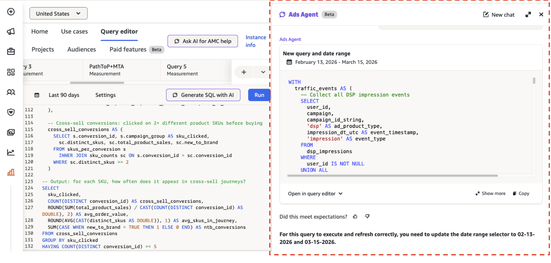Click the shield brand safety sidebar icon
Screen dimensions: 551x263
click(11, 112)
